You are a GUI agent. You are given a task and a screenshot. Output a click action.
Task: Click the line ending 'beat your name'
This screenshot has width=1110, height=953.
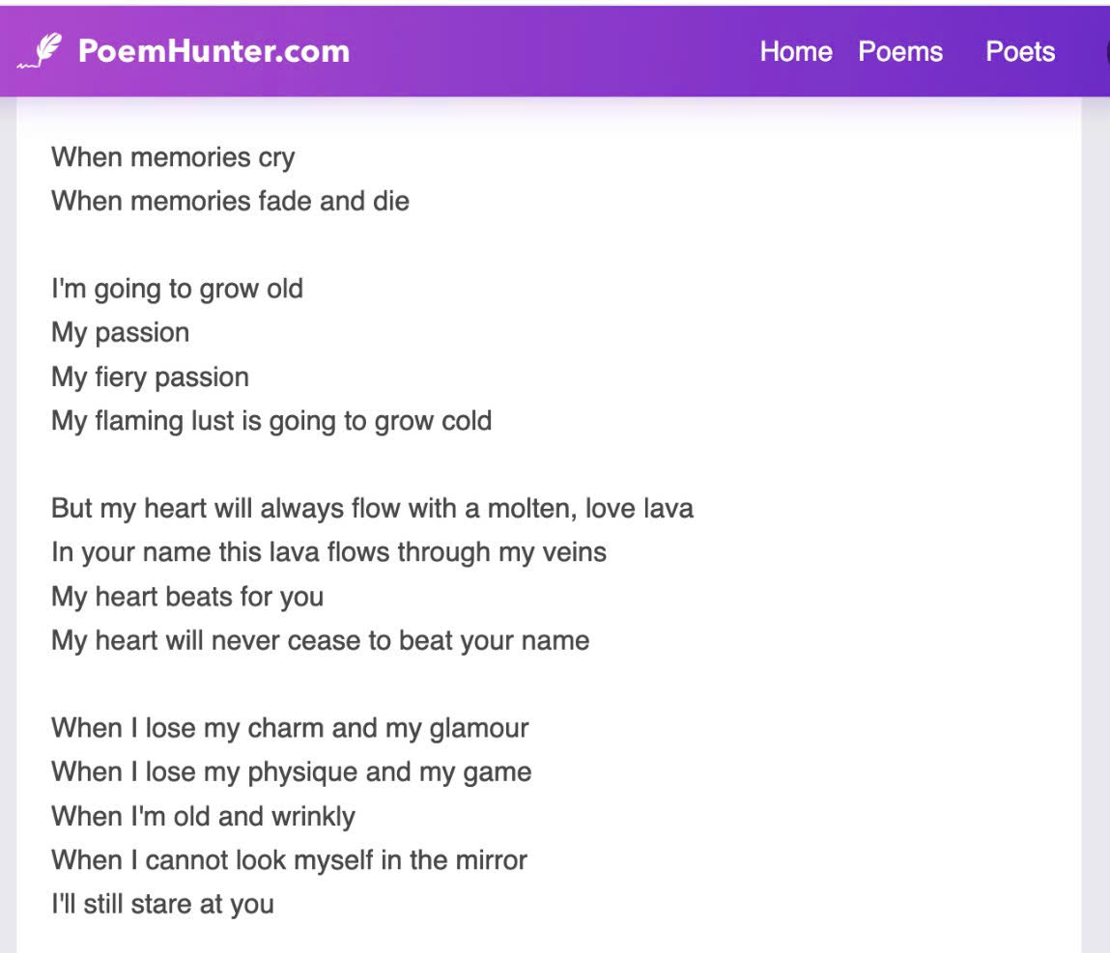click(x=320, y=640)
